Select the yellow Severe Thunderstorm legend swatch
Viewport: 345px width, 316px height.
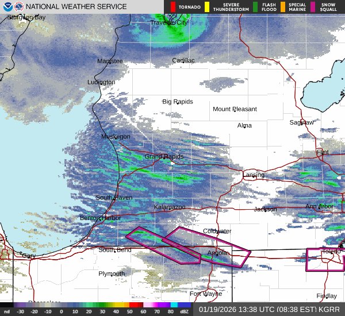(x=207, y=7)
